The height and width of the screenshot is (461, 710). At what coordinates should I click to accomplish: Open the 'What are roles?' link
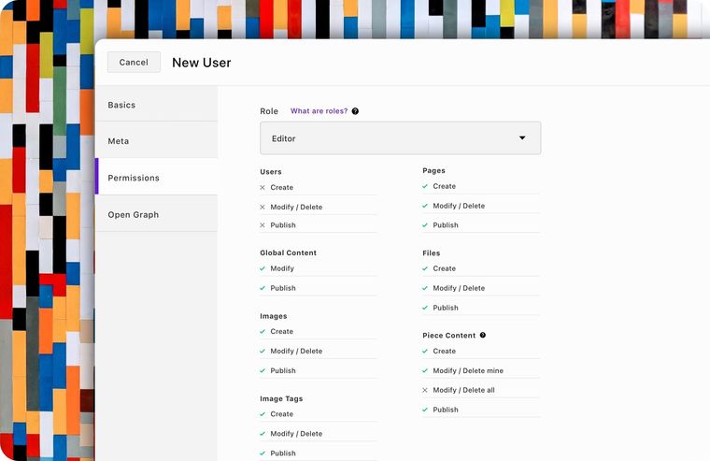pyautogui.click(x=319, y=111)
